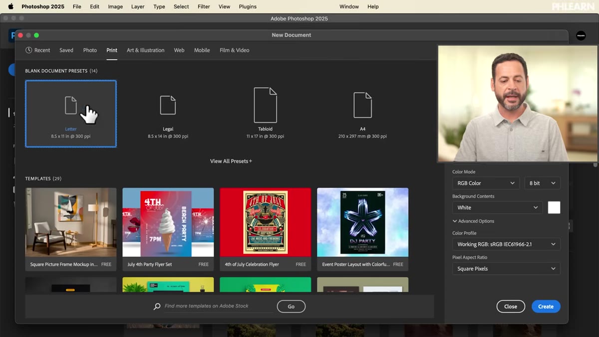Switch to the Saved tab
The width and height of the screenshot is (599, 337).
coord(66,50)
